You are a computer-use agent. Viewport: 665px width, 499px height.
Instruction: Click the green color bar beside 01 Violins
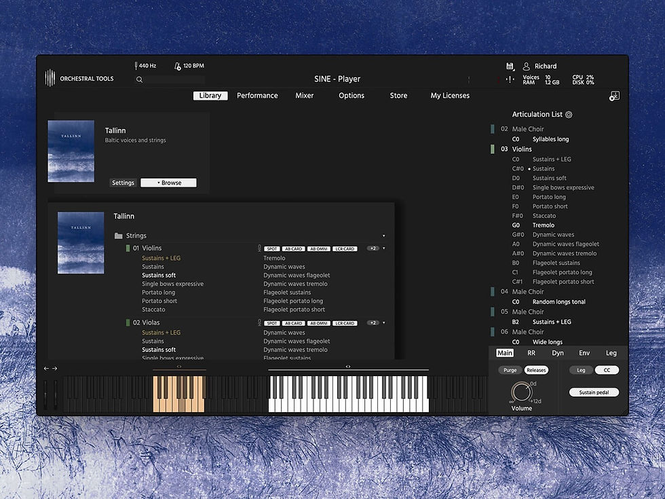click(128, 248)
